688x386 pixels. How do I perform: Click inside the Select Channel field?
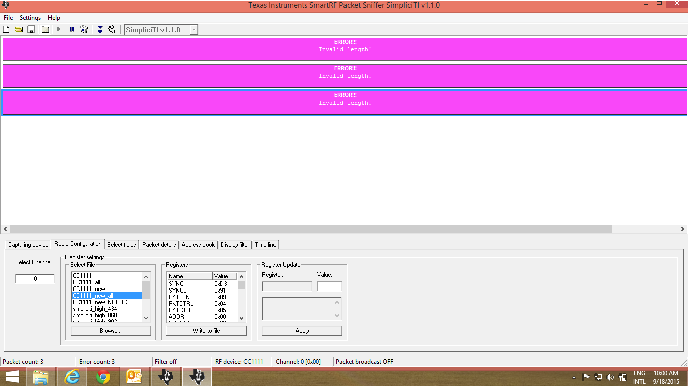(34, 278)
